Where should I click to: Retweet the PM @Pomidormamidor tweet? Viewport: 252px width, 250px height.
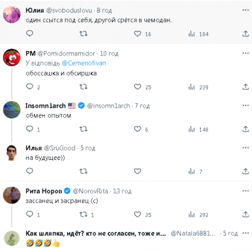(83, 87)
